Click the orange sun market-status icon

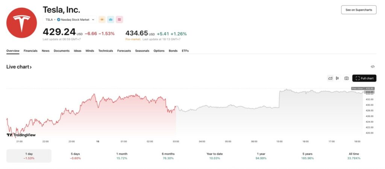pos(102,20)
